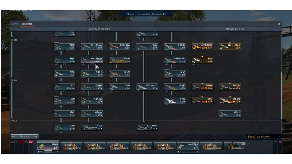The width and height of the screenshot is (292, 164).
Task: Select the J7W1 fighter card
Action: [x=64, y=114]
